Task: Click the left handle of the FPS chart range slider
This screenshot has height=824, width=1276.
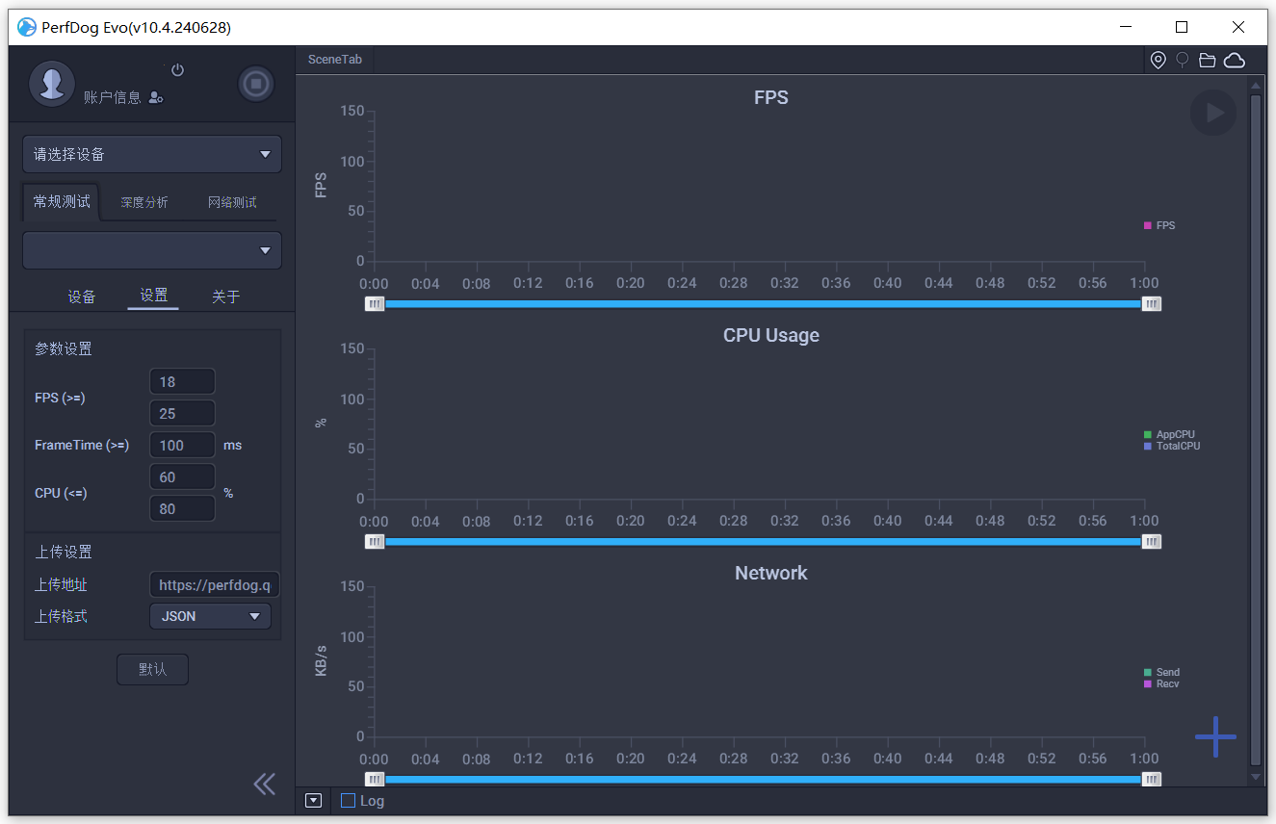Action: pyautogui.click(x=375, y=304)
